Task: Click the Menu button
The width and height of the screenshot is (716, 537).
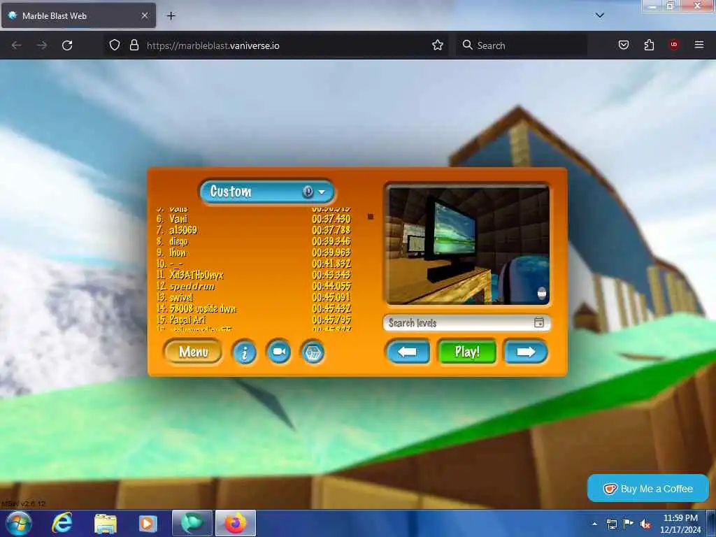Action: pos(193,352)
